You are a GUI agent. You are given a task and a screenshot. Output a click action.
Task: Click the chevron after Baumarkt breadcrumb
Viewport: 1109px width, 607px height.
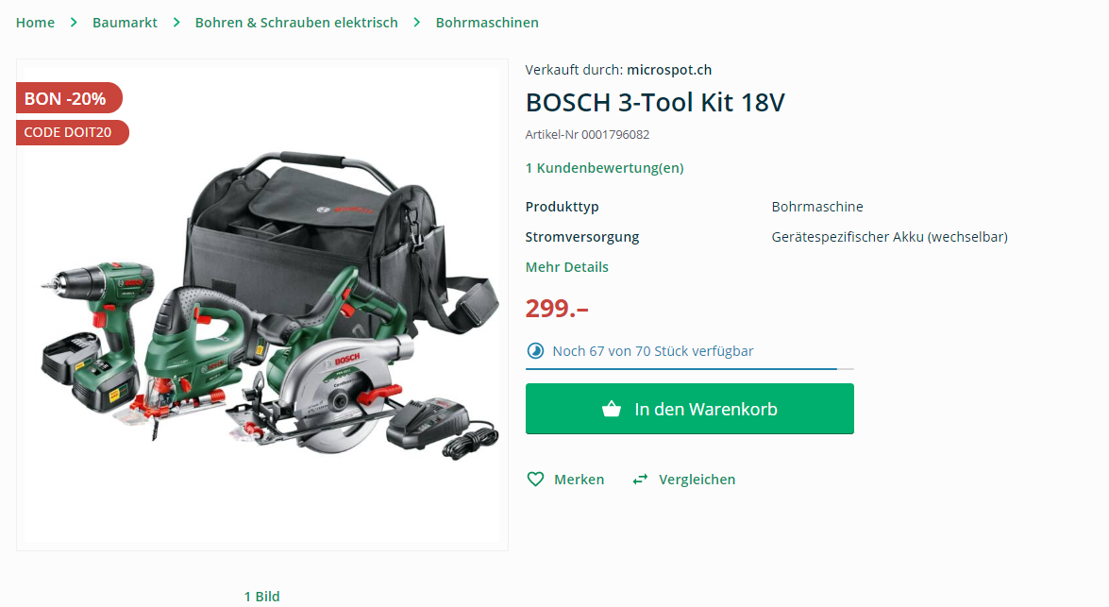(x=176, y=23)
